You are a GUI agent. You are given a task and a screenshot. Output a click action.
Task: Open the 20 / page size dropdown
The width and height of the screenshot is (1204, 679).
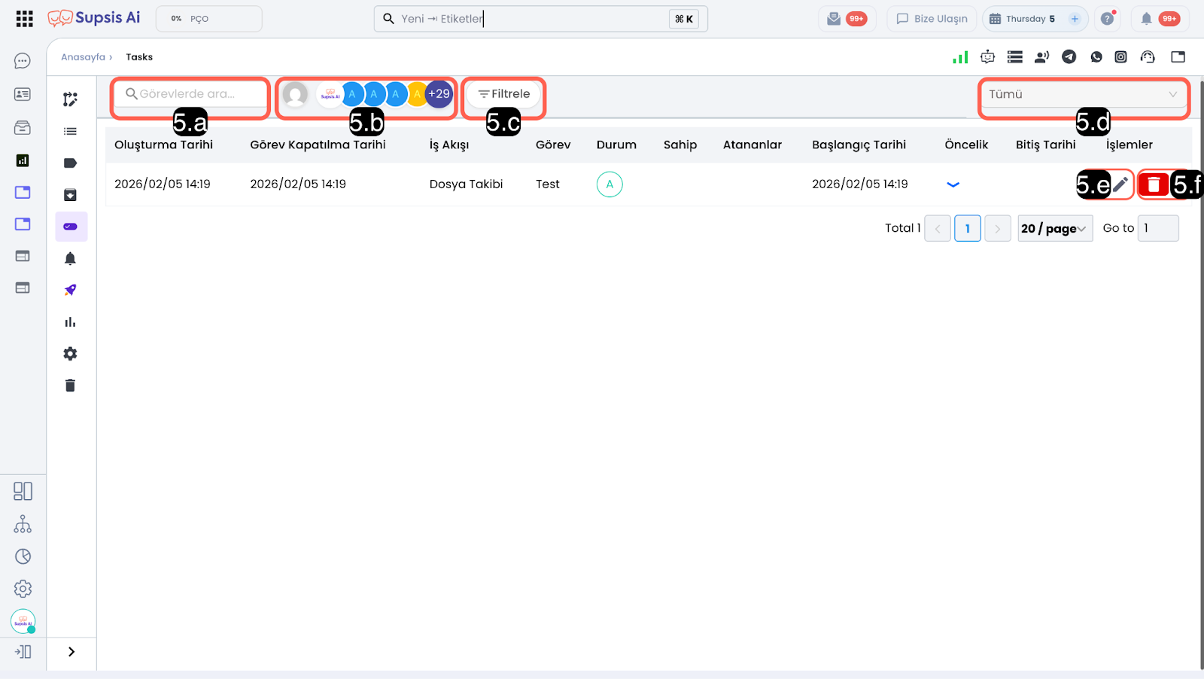[1053, 229]
